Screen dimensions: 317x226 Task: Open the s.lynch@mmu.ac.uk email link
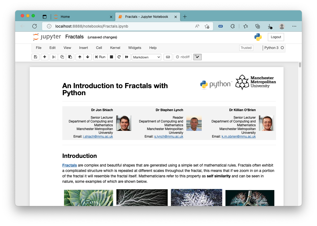(x=169, y=137)
